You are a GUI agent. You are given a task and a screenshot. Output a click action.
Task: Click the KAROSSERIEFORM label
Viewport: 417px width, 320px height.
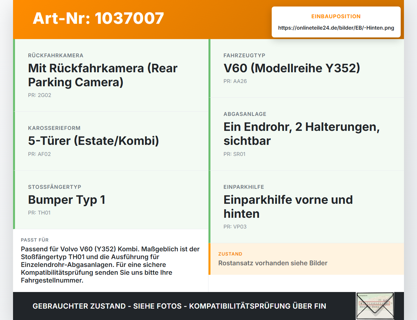(54, 128)
